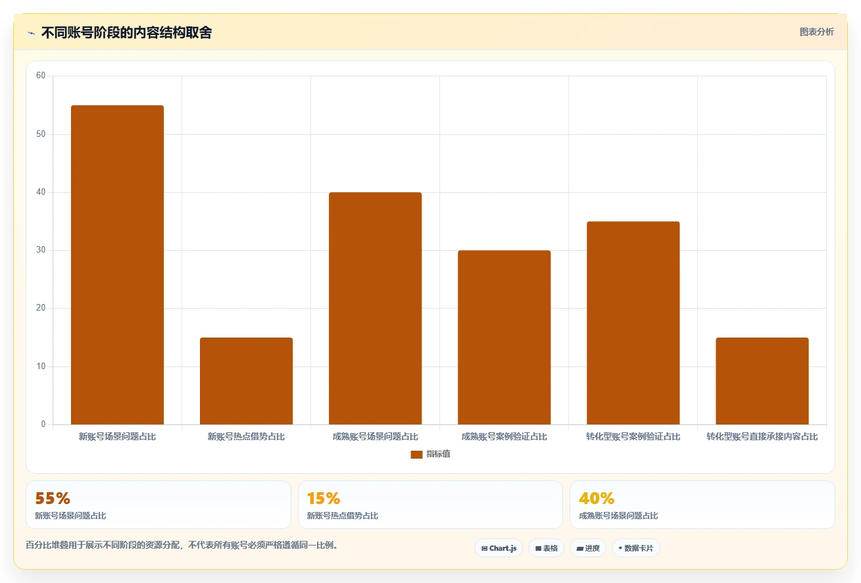Click the 15% value in the data card
The width and height of the screenshot is (861, 583).
324,498
